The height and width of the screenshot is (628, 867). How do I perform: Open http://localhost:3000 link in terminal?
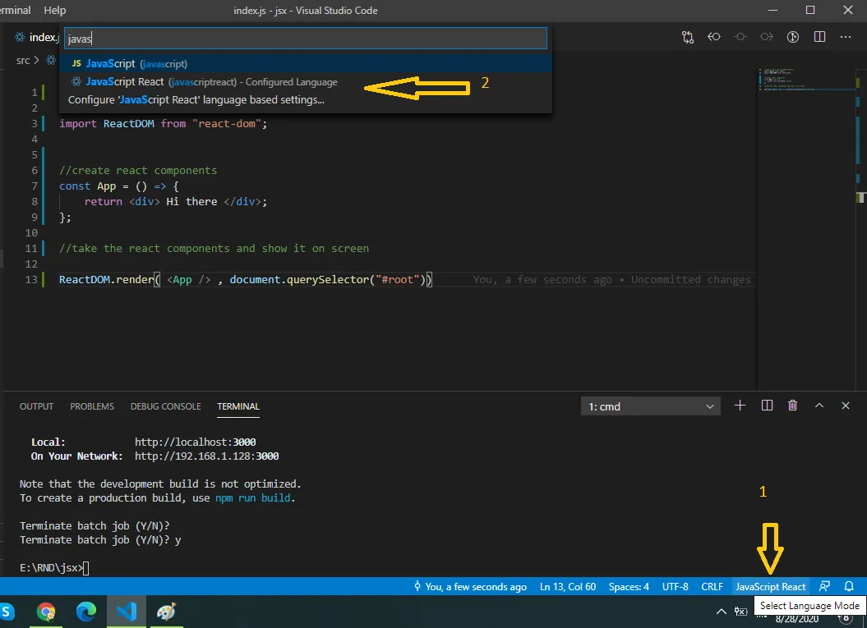click(196, 442)
